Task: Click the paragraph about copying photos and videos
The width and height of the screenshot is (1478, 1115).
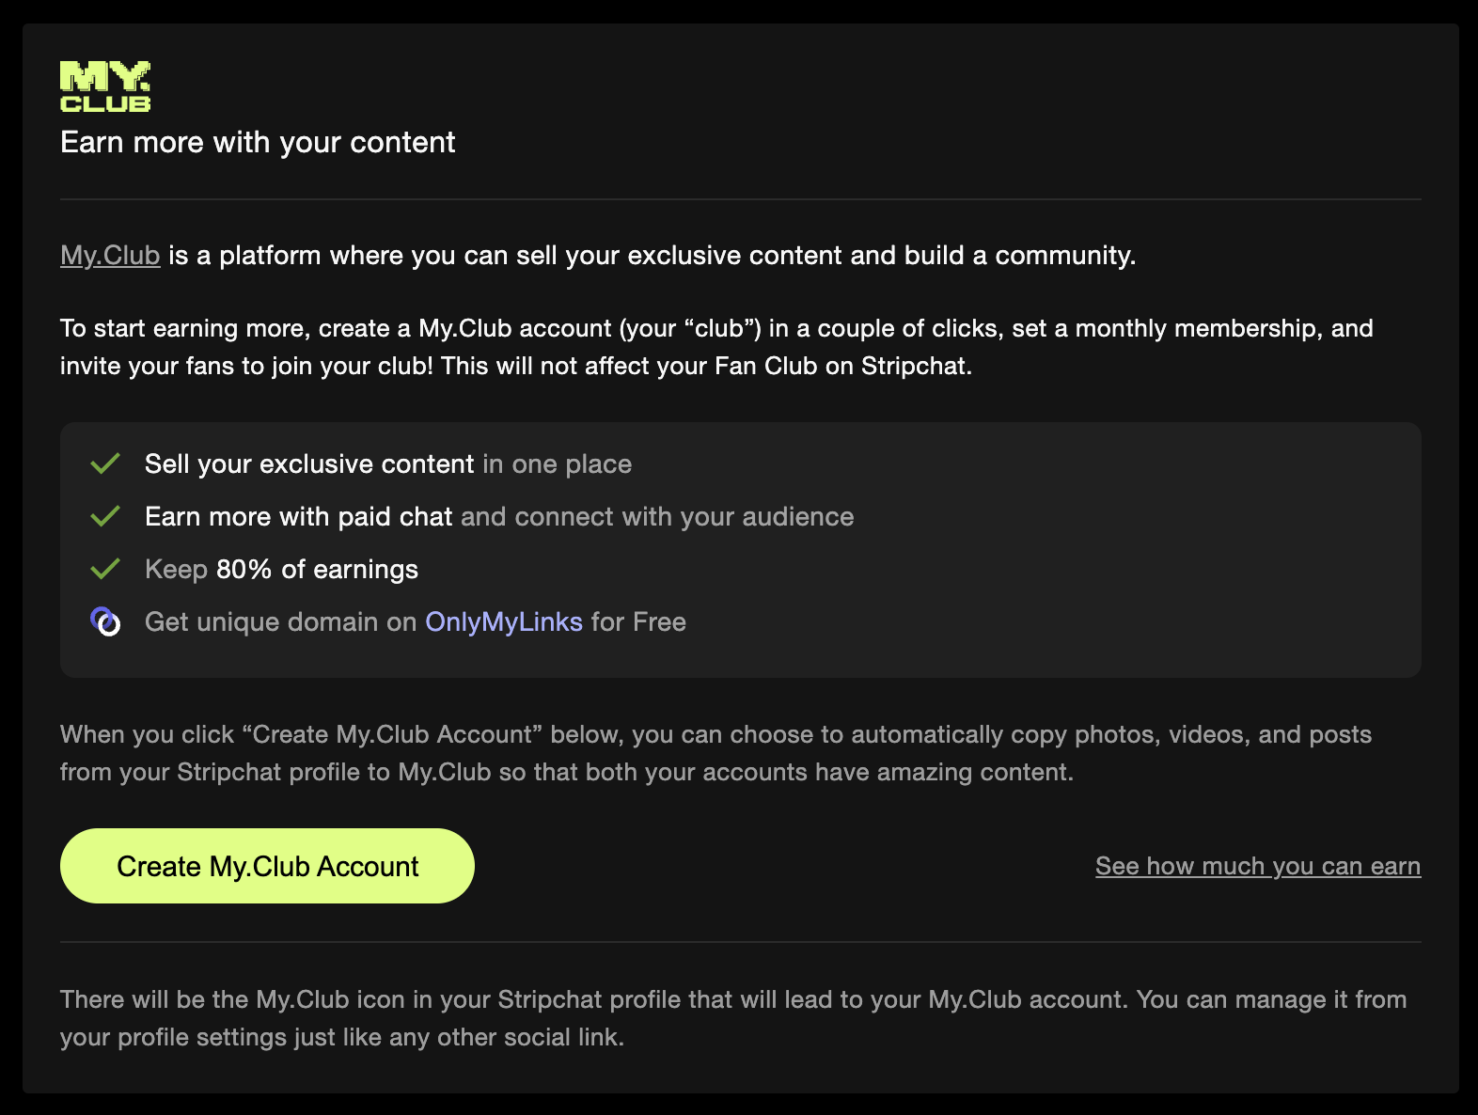Action: coord(717,753)
